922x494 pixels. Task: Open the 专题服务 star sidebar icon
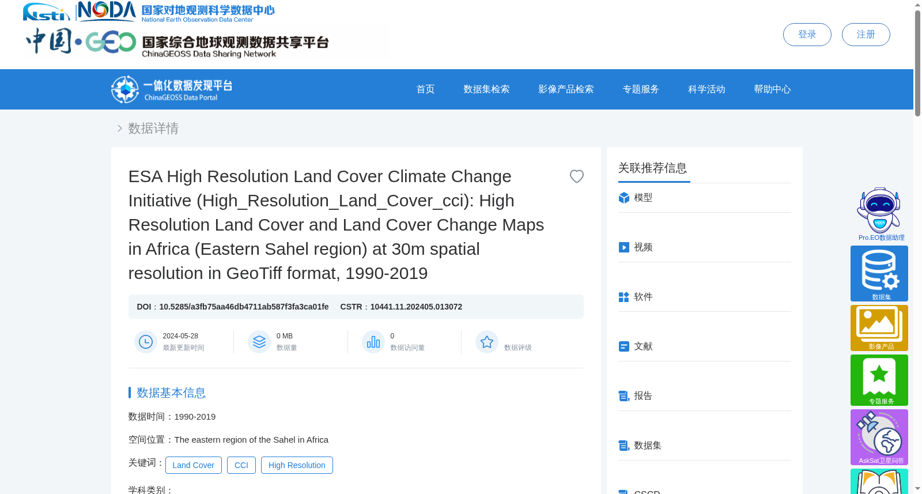(879, 380)
